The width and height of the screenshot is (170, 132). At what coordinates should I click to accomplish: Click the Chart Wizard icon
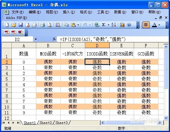[x=122, y=25]
